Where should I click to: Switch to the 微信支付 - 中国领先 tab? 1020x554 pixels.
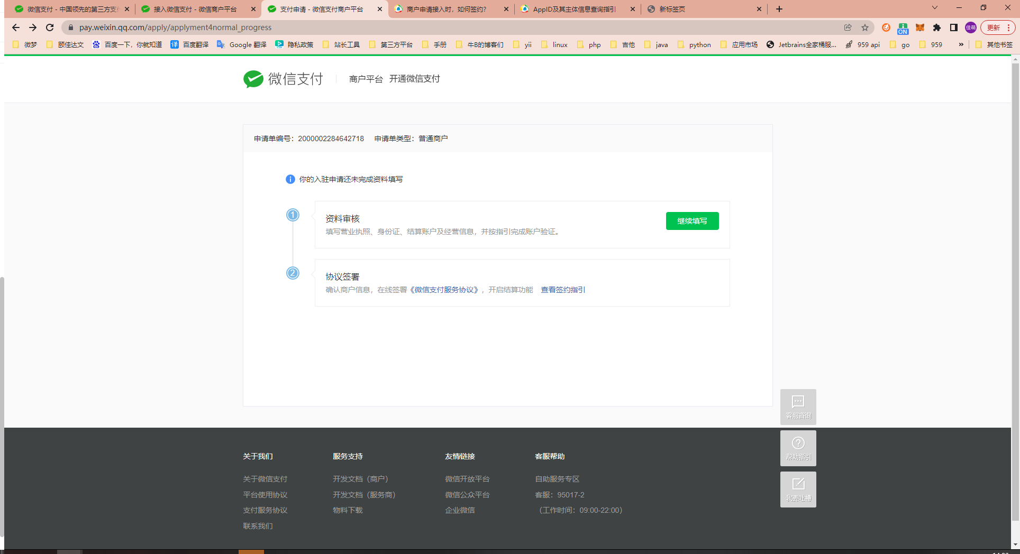tap(71, 9)
